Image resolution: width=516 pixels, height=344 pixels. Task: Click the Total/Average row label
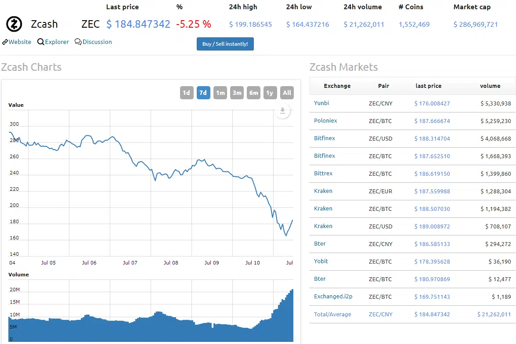332,315
